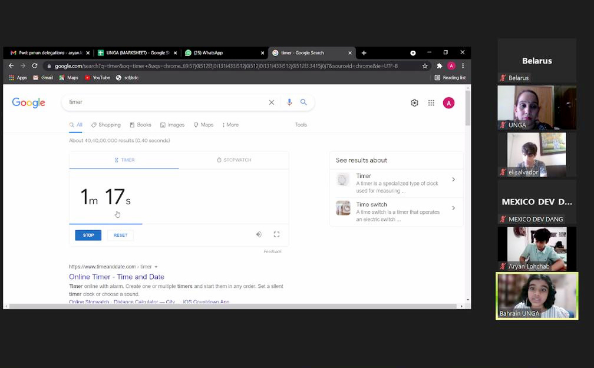Open the Reading list

tap(450, 78)
